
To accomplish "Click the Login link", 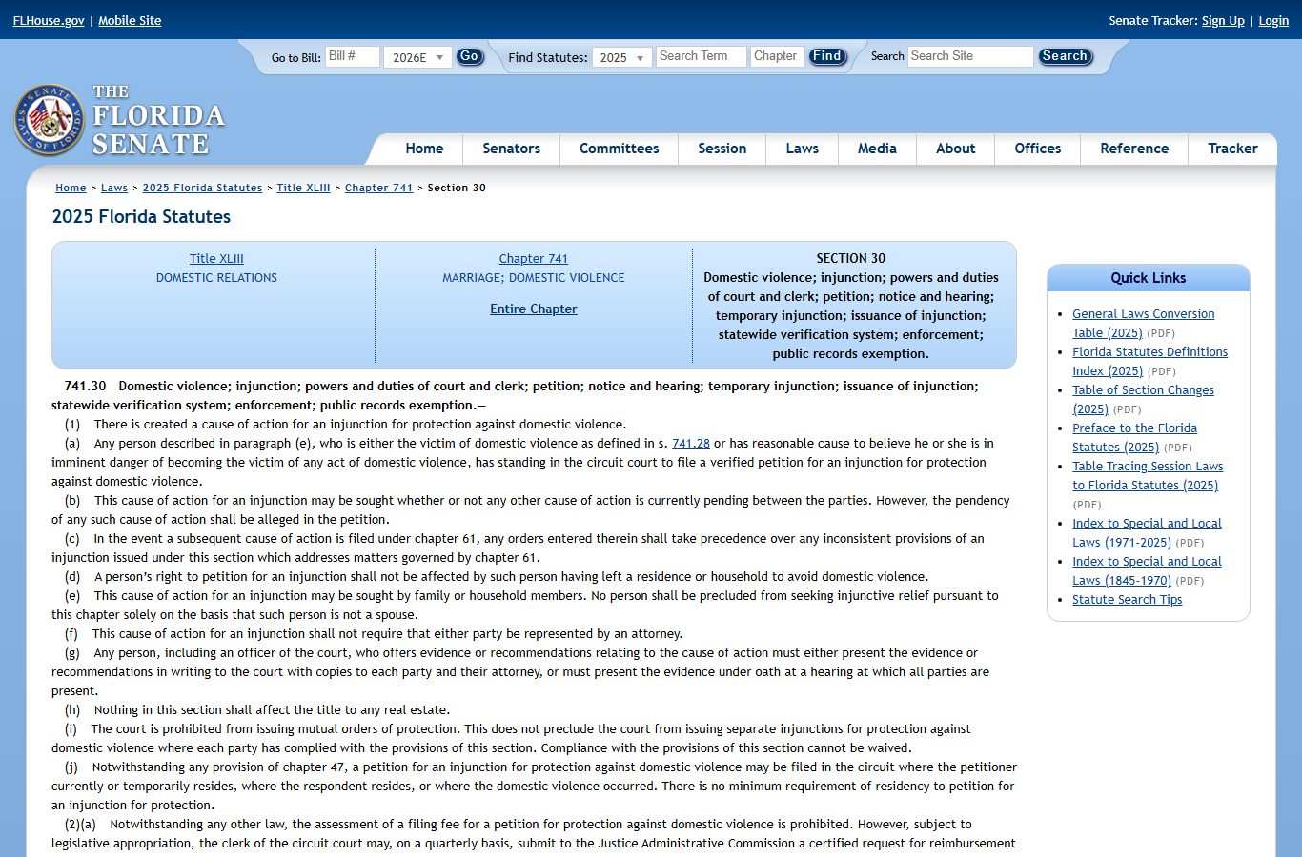I will [1273, 20].
